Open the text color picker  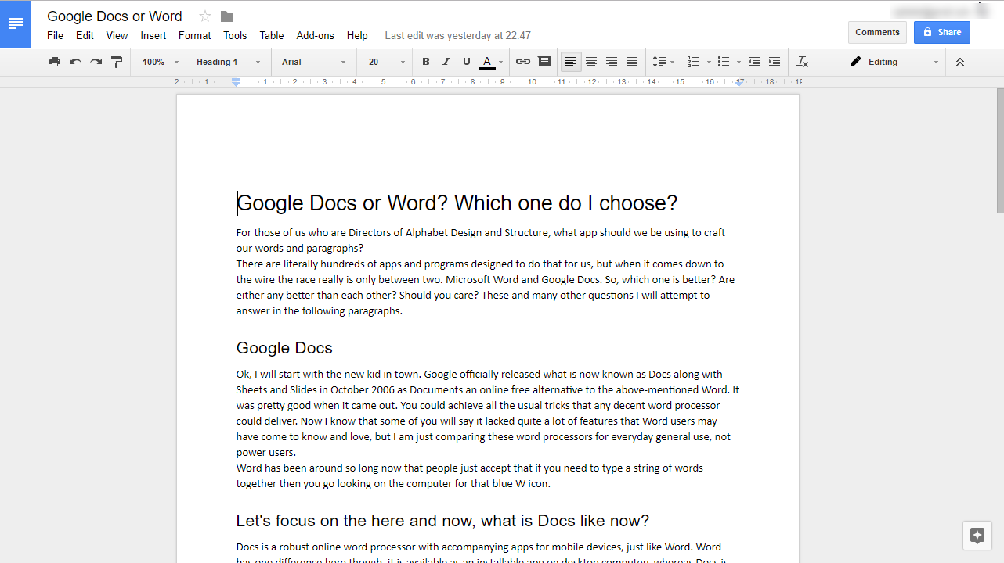click(490, 62)
